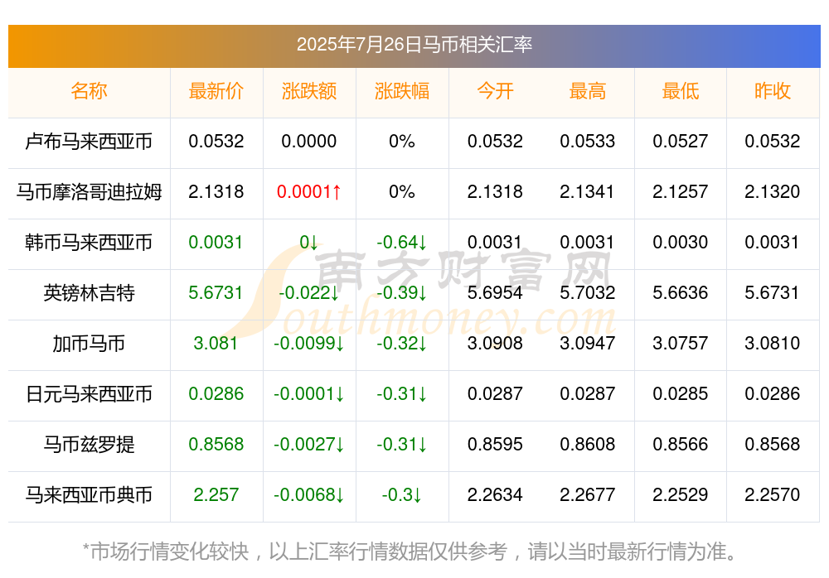Select the 马币兹罗提 row name

[89, 445]
